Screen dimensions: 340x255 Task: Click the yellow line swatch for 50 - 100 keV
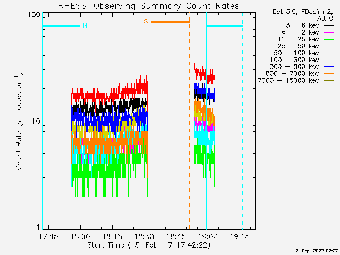(x=329, y=53)
